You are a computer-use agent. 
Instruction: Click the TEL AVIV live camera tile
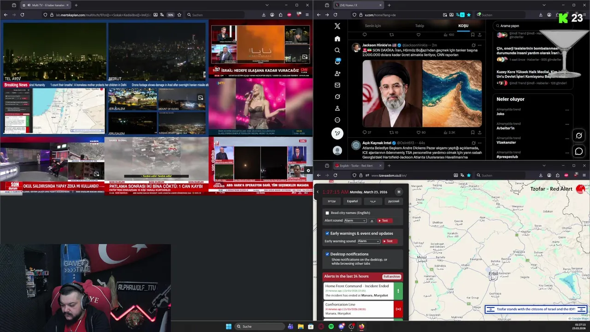point(54,52)
